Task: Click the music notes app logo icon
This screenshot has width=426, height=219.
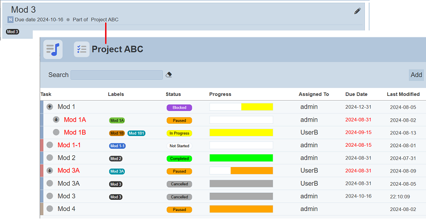Action: click(x=53, y=49)
